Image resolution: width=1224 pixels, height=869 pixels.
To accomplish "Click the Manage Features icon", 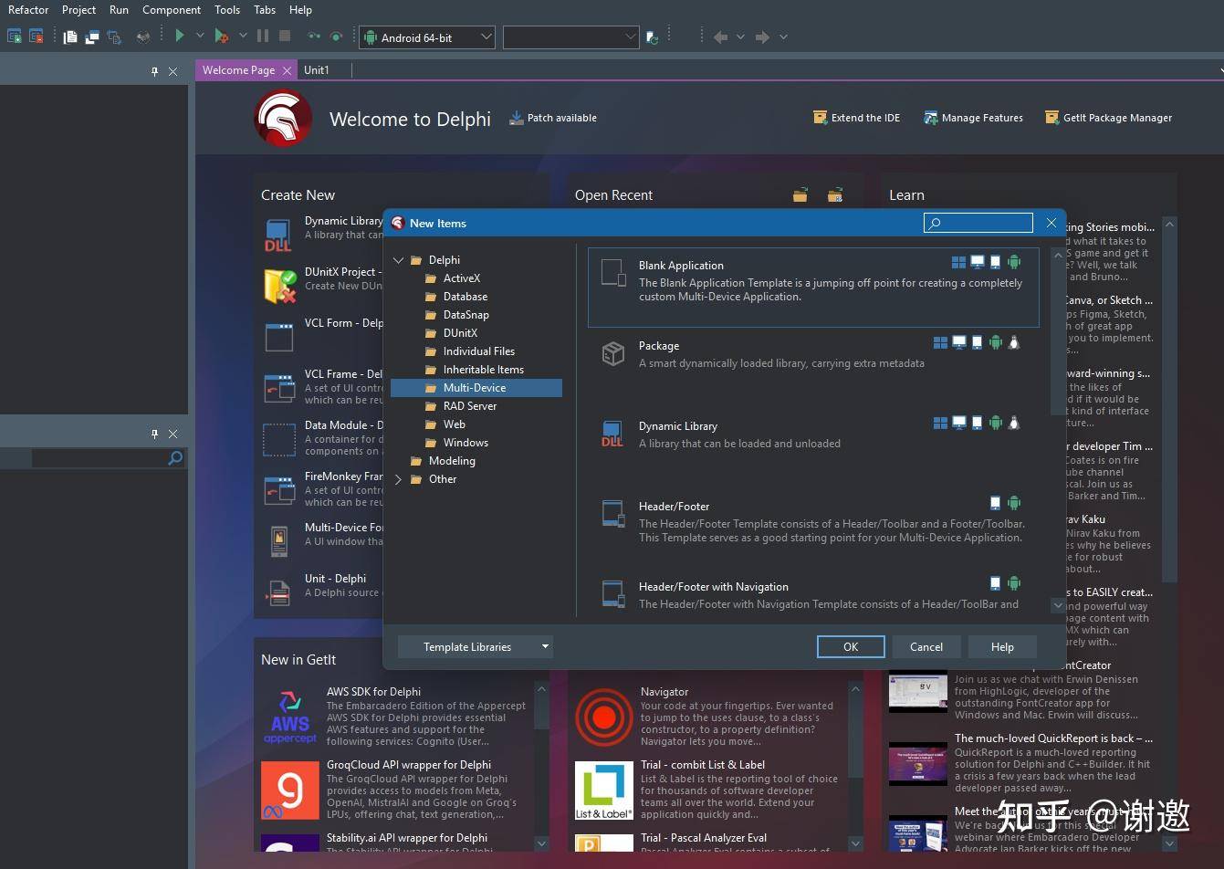I will point(930,118).
